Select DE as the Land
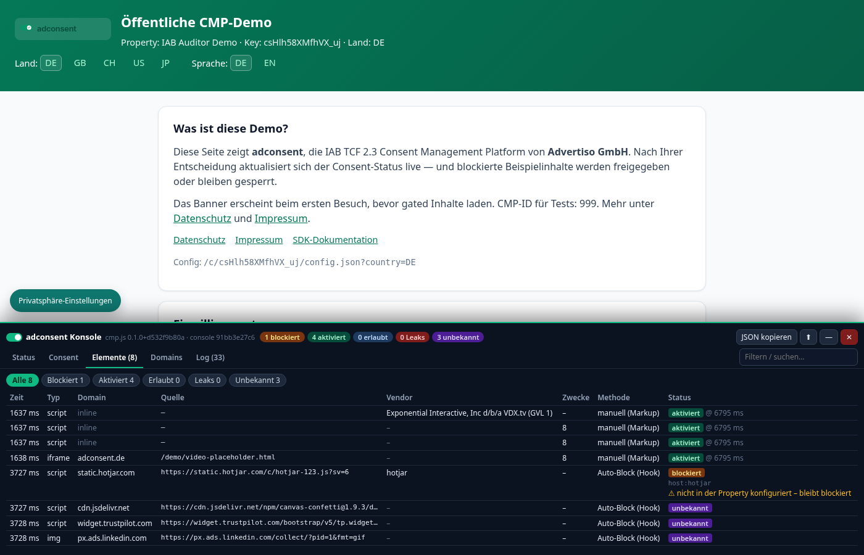Image resolution: width=864 pixels, height=555 pixels. [51, 63]
